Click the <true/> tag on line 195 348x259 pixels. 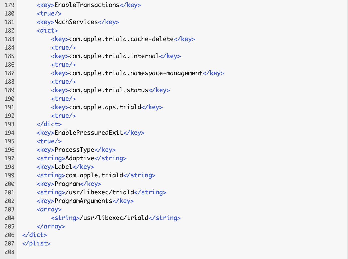pyautogui.click(x=49, y=141)
